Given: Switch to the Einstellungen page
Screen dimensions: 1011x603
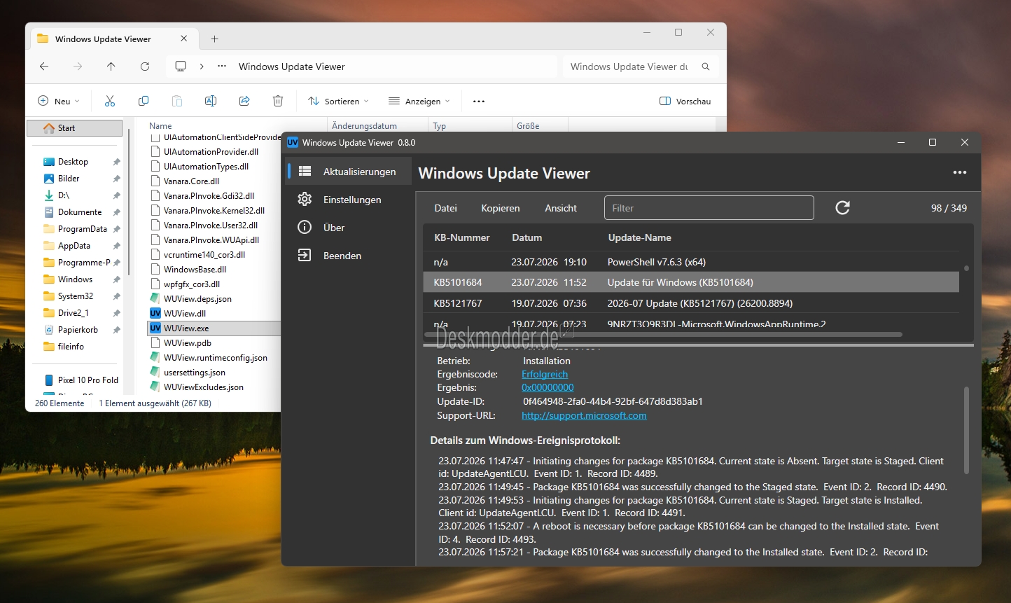Looking at the screenshot, I should 349,200.
